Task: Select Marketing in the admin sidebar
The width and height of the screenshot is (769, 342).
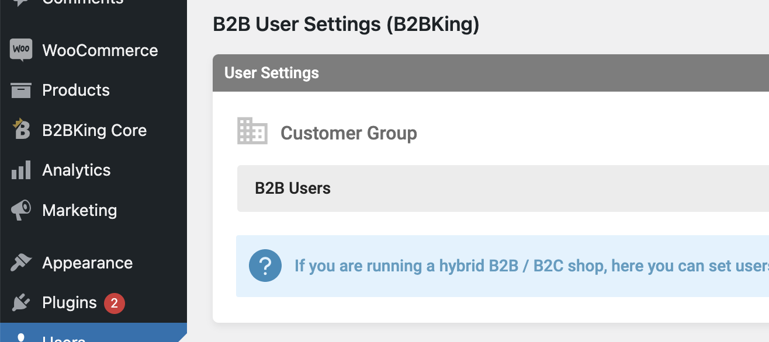Action: click(x=79, y=210)
